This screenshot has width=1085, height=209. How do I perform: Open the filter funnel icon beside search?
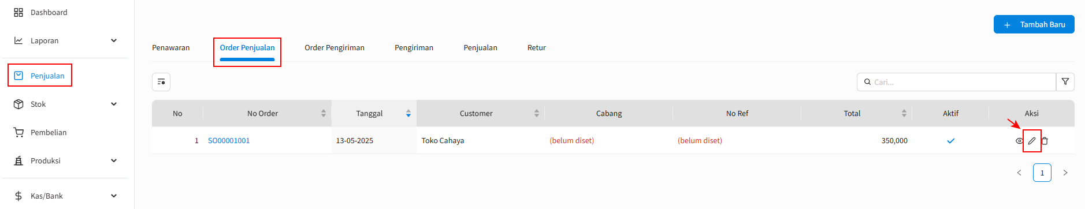[x=1065, y=82]
